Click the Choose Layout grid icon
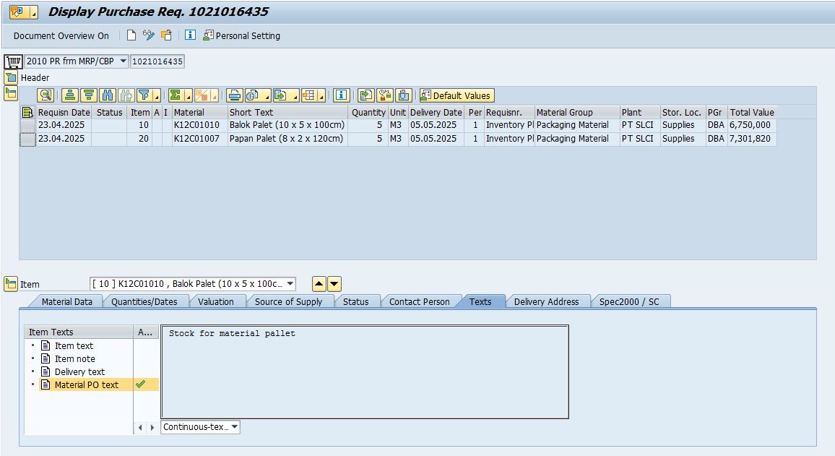The image size is (835, 456). 309,95
